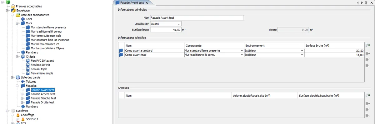Click the icon of Fen PVC DV avant
This screenshot has height=124, width=375.
point(28,61)
